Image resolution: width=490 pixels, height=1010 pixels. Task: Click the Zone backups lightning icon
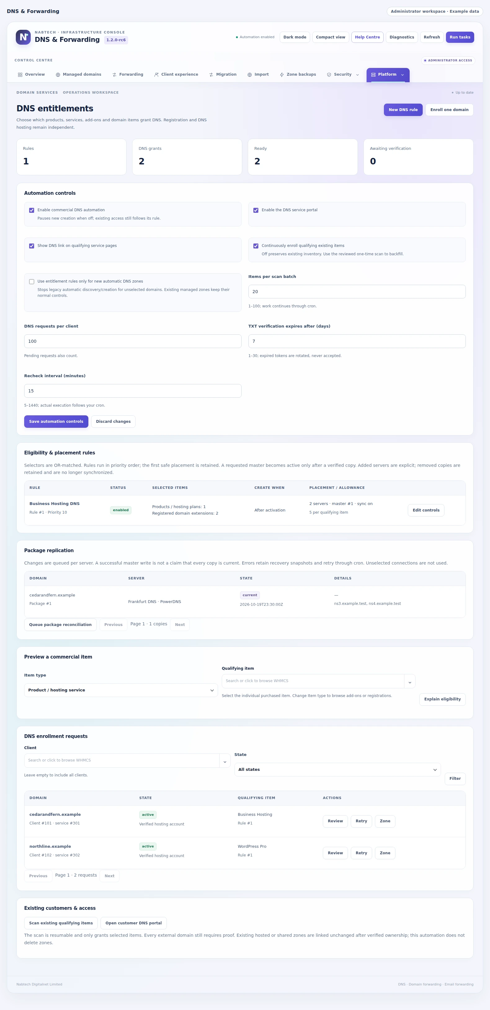click(x=282, y=75)
